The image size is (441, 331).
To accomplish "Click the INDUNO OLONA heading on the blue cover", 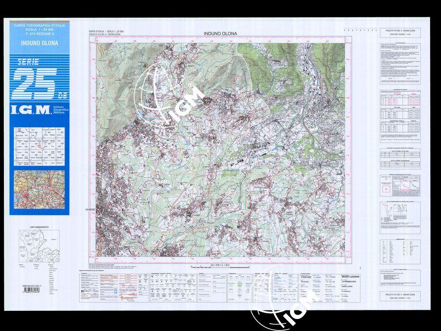I will (x=39, y=43).
